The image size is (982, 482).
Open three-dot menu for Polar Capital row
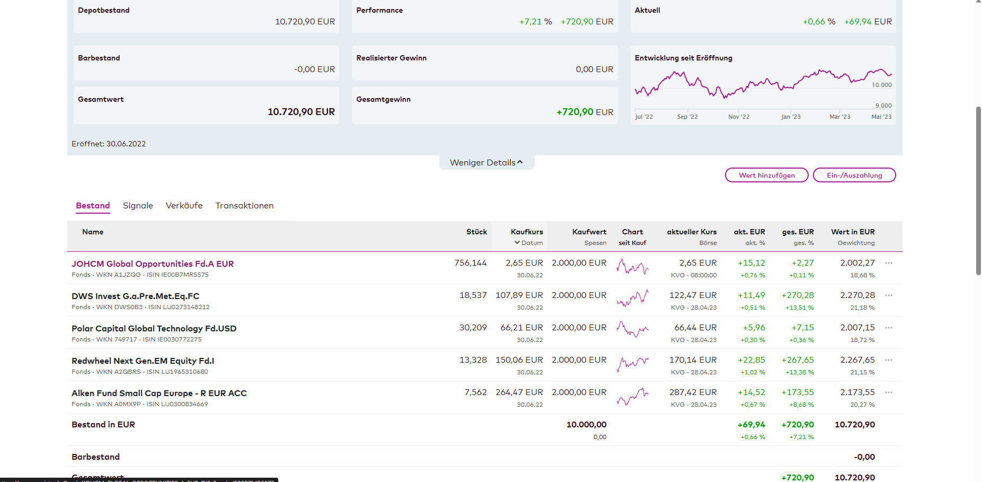tap(889, 328)
